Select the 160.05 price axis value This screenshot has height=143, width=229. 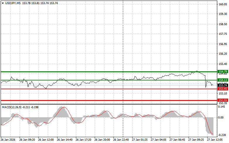pyautogui.click(x=223, y=4)
